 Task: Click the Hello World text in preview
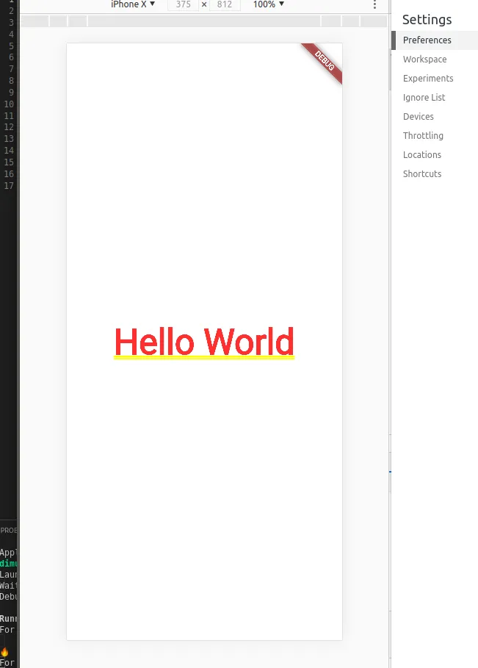204,342
